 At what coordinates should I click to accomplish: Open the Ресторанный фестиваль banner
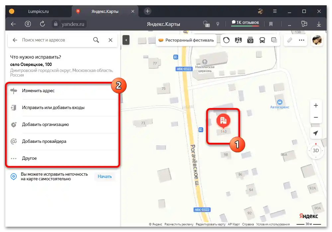pyautogui.click(x=186, y=40)
